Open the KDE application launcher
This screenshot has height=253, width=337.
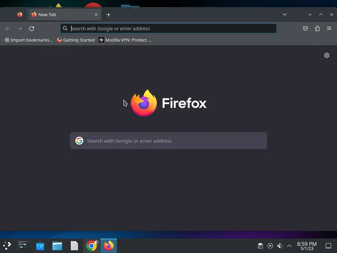point(7,246)
